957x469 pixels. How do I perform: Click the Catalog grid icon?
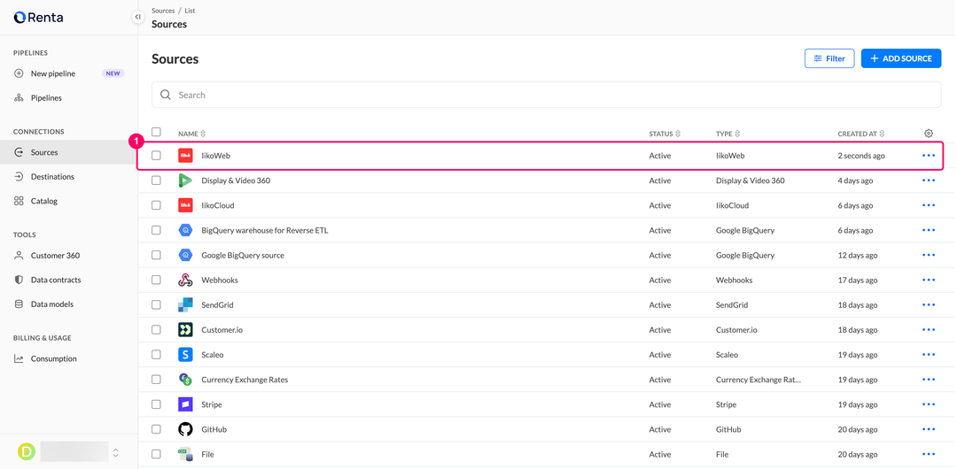click(x=19, y=201)
